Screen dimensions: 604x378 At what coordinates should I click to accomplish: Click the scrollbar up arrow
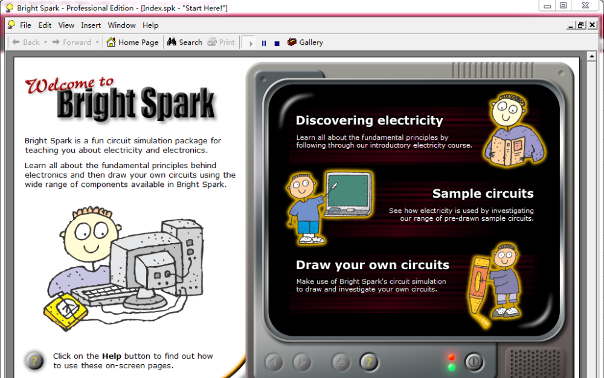click(x=592, y=56)
